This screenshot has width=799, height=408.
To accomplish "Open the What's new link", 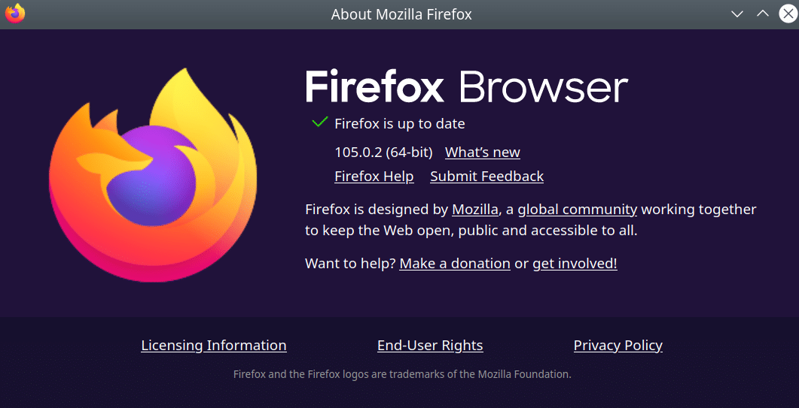I will click(482, 153).
